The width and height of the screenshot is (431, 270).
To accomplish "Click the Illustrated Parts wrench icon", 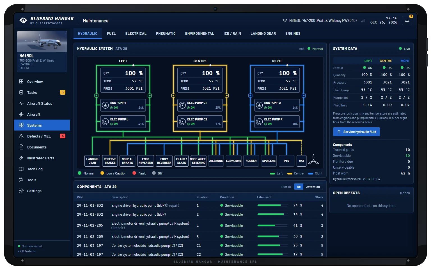I will (x=21, y=158).
